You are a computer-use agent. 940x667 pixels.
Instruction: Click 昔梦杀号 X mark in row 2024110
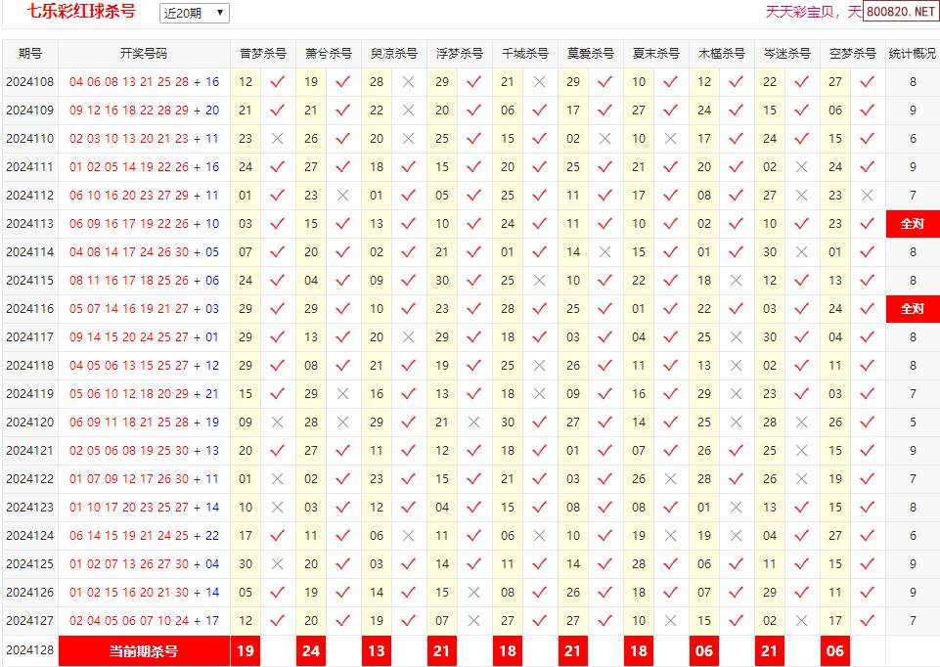point(277,139)
